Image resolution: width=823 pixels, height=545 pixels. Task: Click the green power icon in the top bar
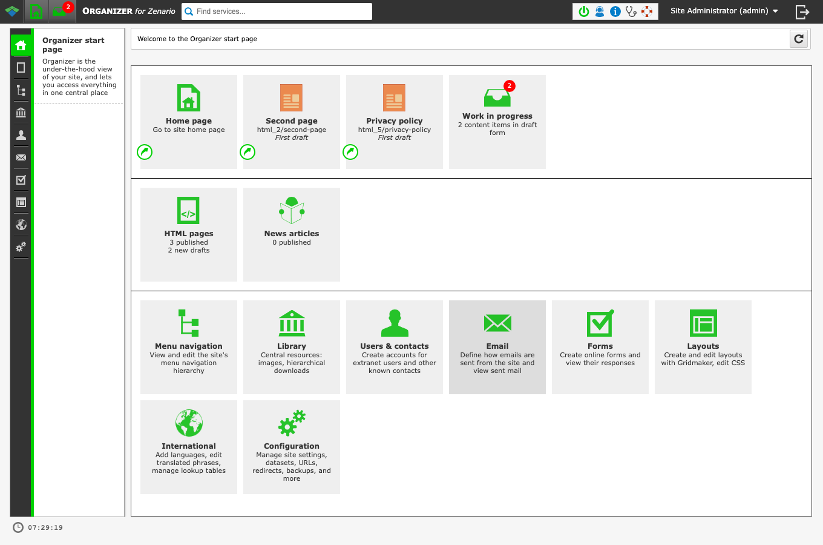(x=584, y=12)
